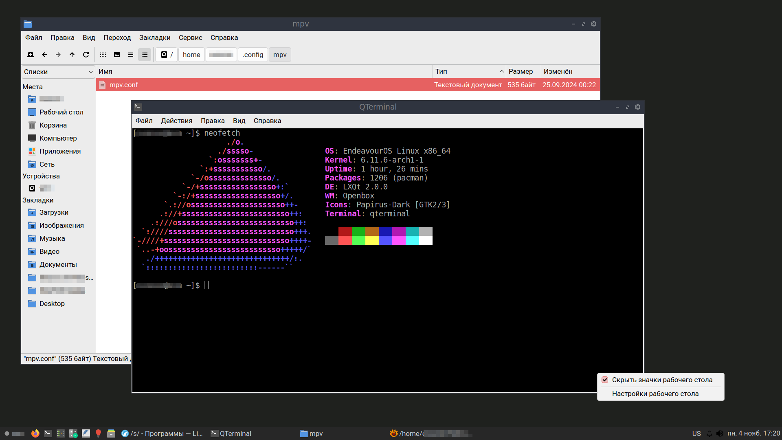Click the new tab icon in file manager toolbar

(31, 55)
